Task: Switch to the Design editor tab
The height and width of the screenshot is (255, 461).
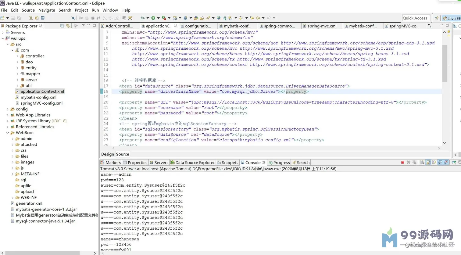Action: 108,154
